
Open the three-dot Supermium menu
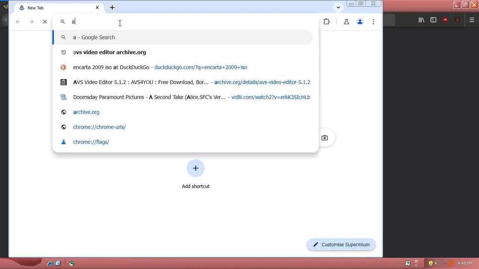point(373,22)
